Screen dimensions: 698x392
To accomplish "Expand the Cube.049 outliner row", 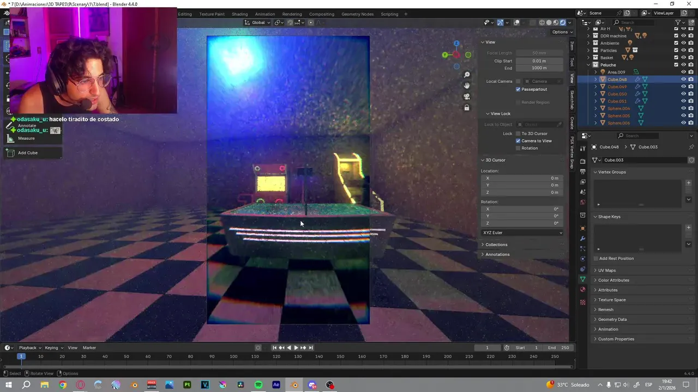I will pyautogui.click(x=595, y=87).
